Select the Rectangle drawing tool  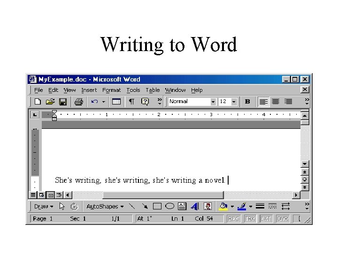click(x=157, y=207)
